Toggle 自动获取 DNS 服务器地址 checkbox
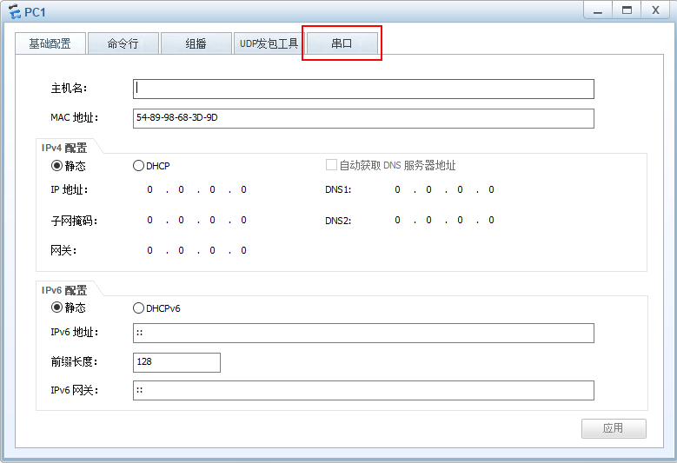 pos(331,165)
